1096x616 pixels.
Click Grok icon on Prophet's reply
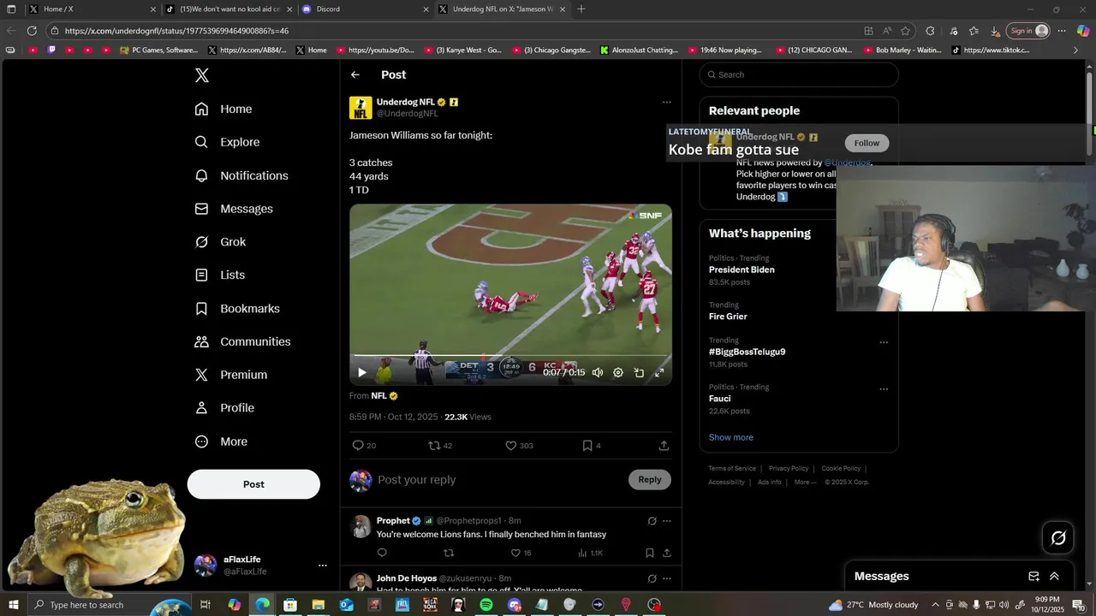click(x=652, y=521)
